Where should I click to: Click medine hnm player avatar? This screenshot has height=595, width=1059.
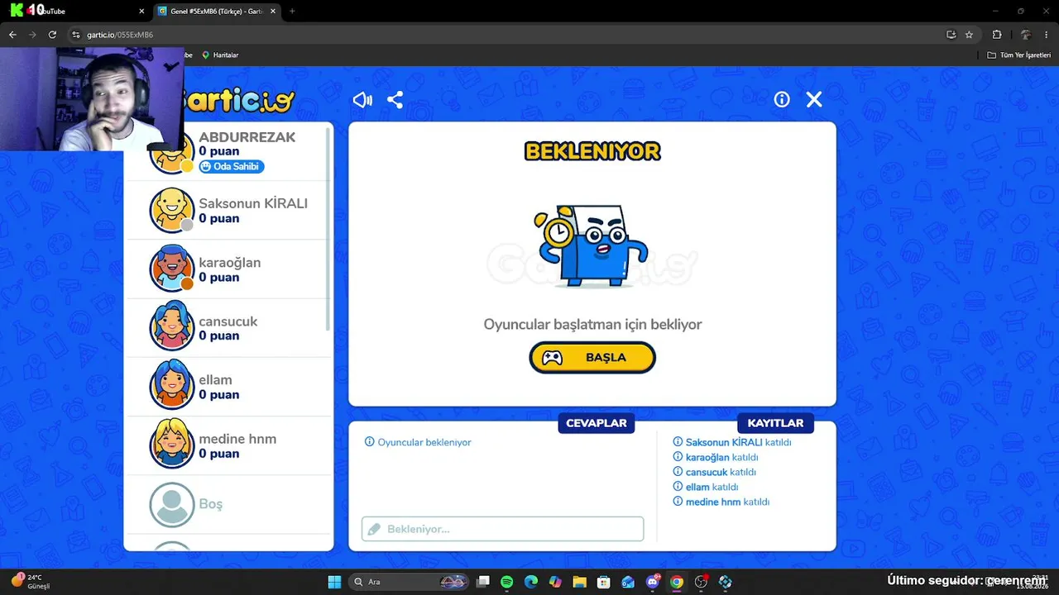coord(172,445)
